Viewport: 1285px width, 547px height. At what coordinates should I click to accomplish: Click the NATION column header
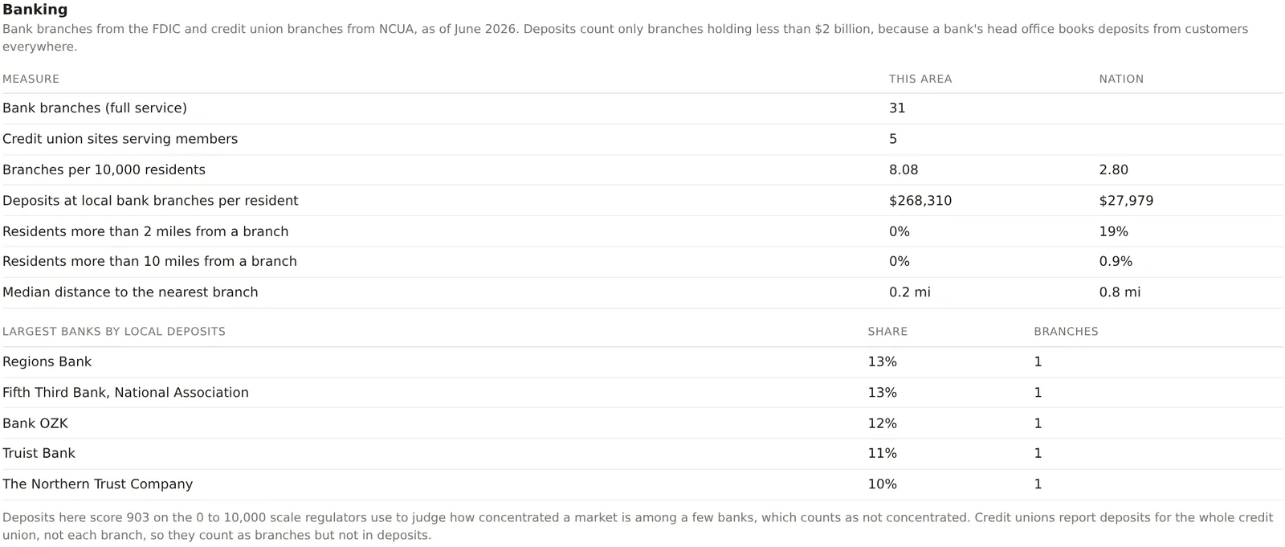(1121, 79)
